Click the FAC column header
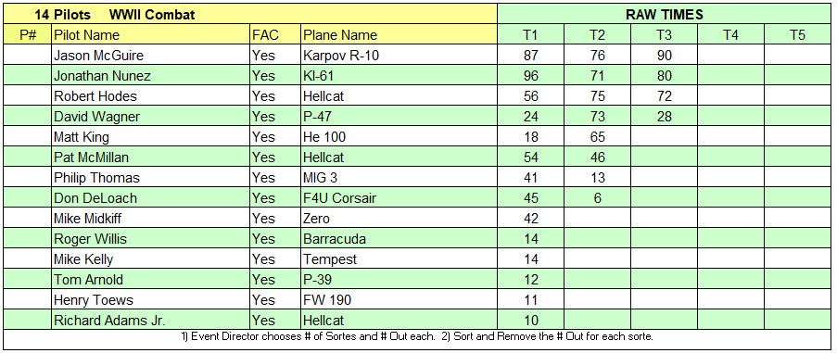837x353 pixels. pos(276,34)
